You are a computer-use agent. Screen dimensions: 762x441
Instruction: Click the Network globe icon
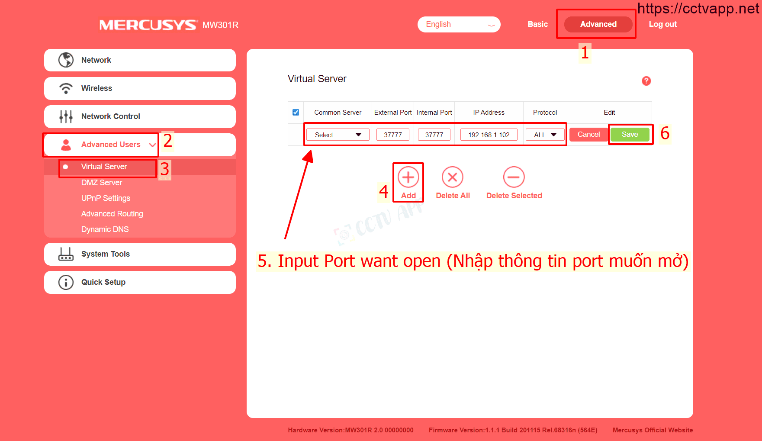[66, 60]
